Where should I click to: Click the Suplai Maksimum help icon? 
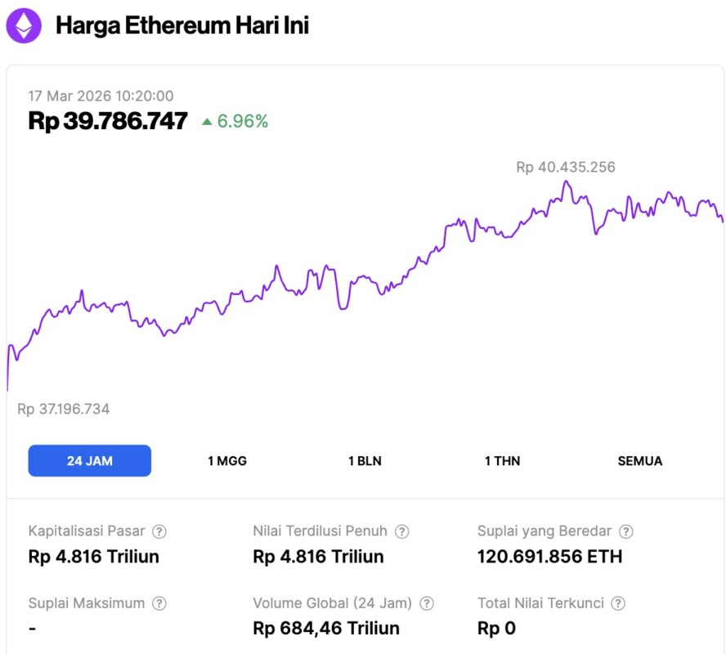click(x=159, y=603)
